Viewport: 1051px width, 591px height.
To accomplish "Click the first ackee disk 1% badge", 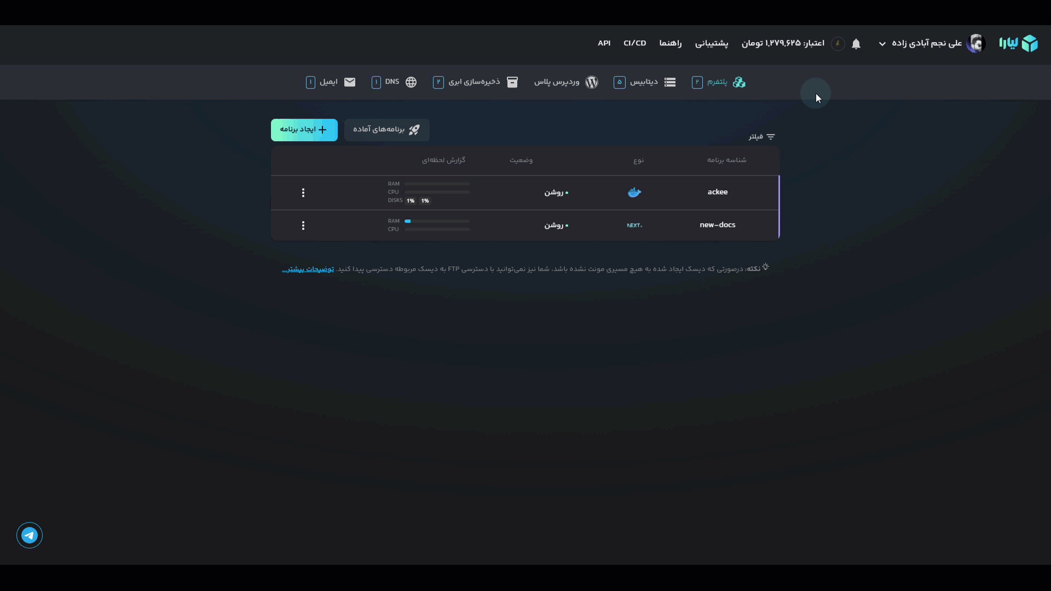I will coord(411,201).
